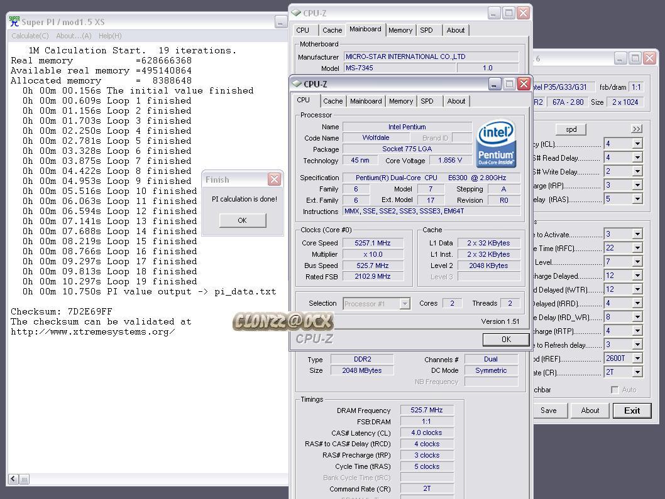Minimize the front CPU-Z window
The height and width of the screenshot is (499, 665).
494,84
